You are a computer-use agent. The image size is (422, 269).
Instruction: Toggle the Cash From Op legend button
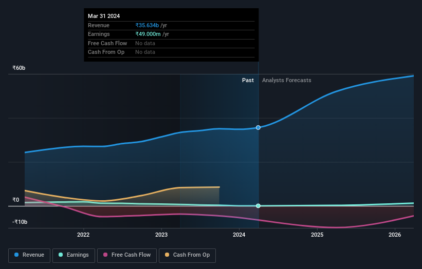click(187, 255)
